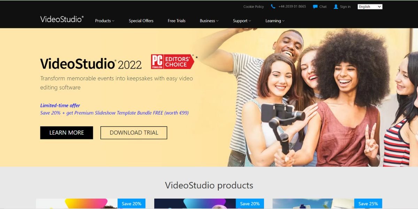
Task: Click the Chat link text
Action: click(323, 7)
